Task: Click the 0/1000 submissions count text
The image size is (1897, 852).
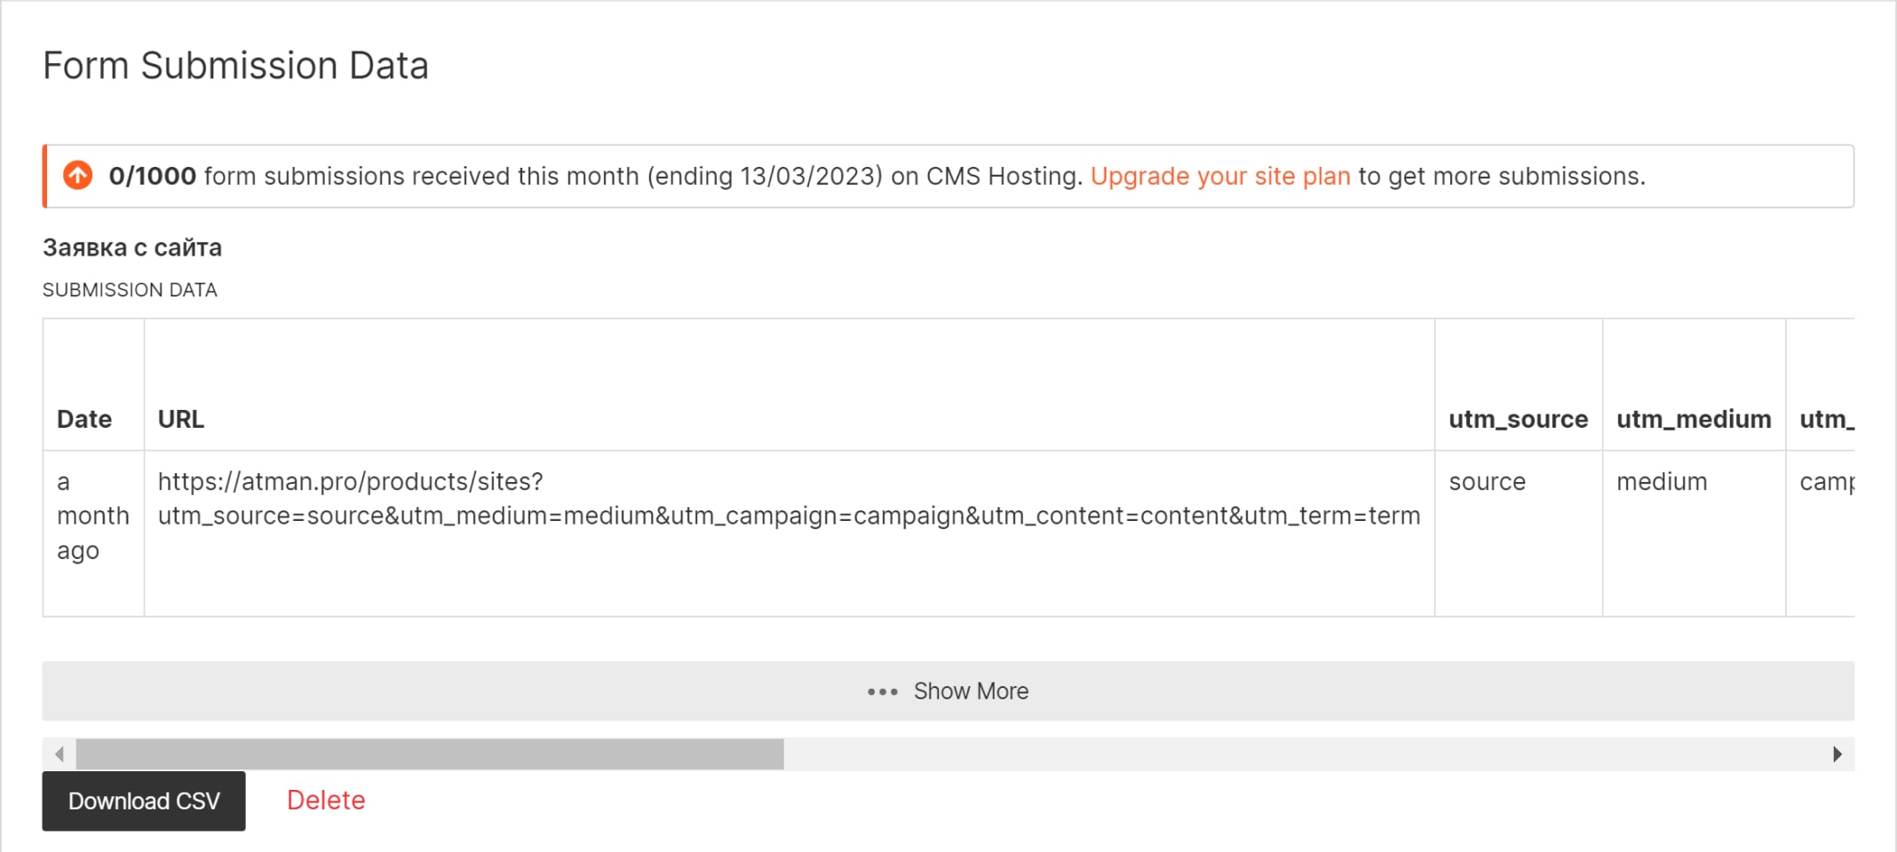Action: 152,176
